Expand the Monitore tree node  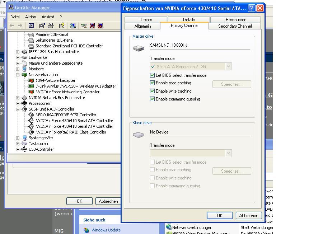(x=18, y=69)
